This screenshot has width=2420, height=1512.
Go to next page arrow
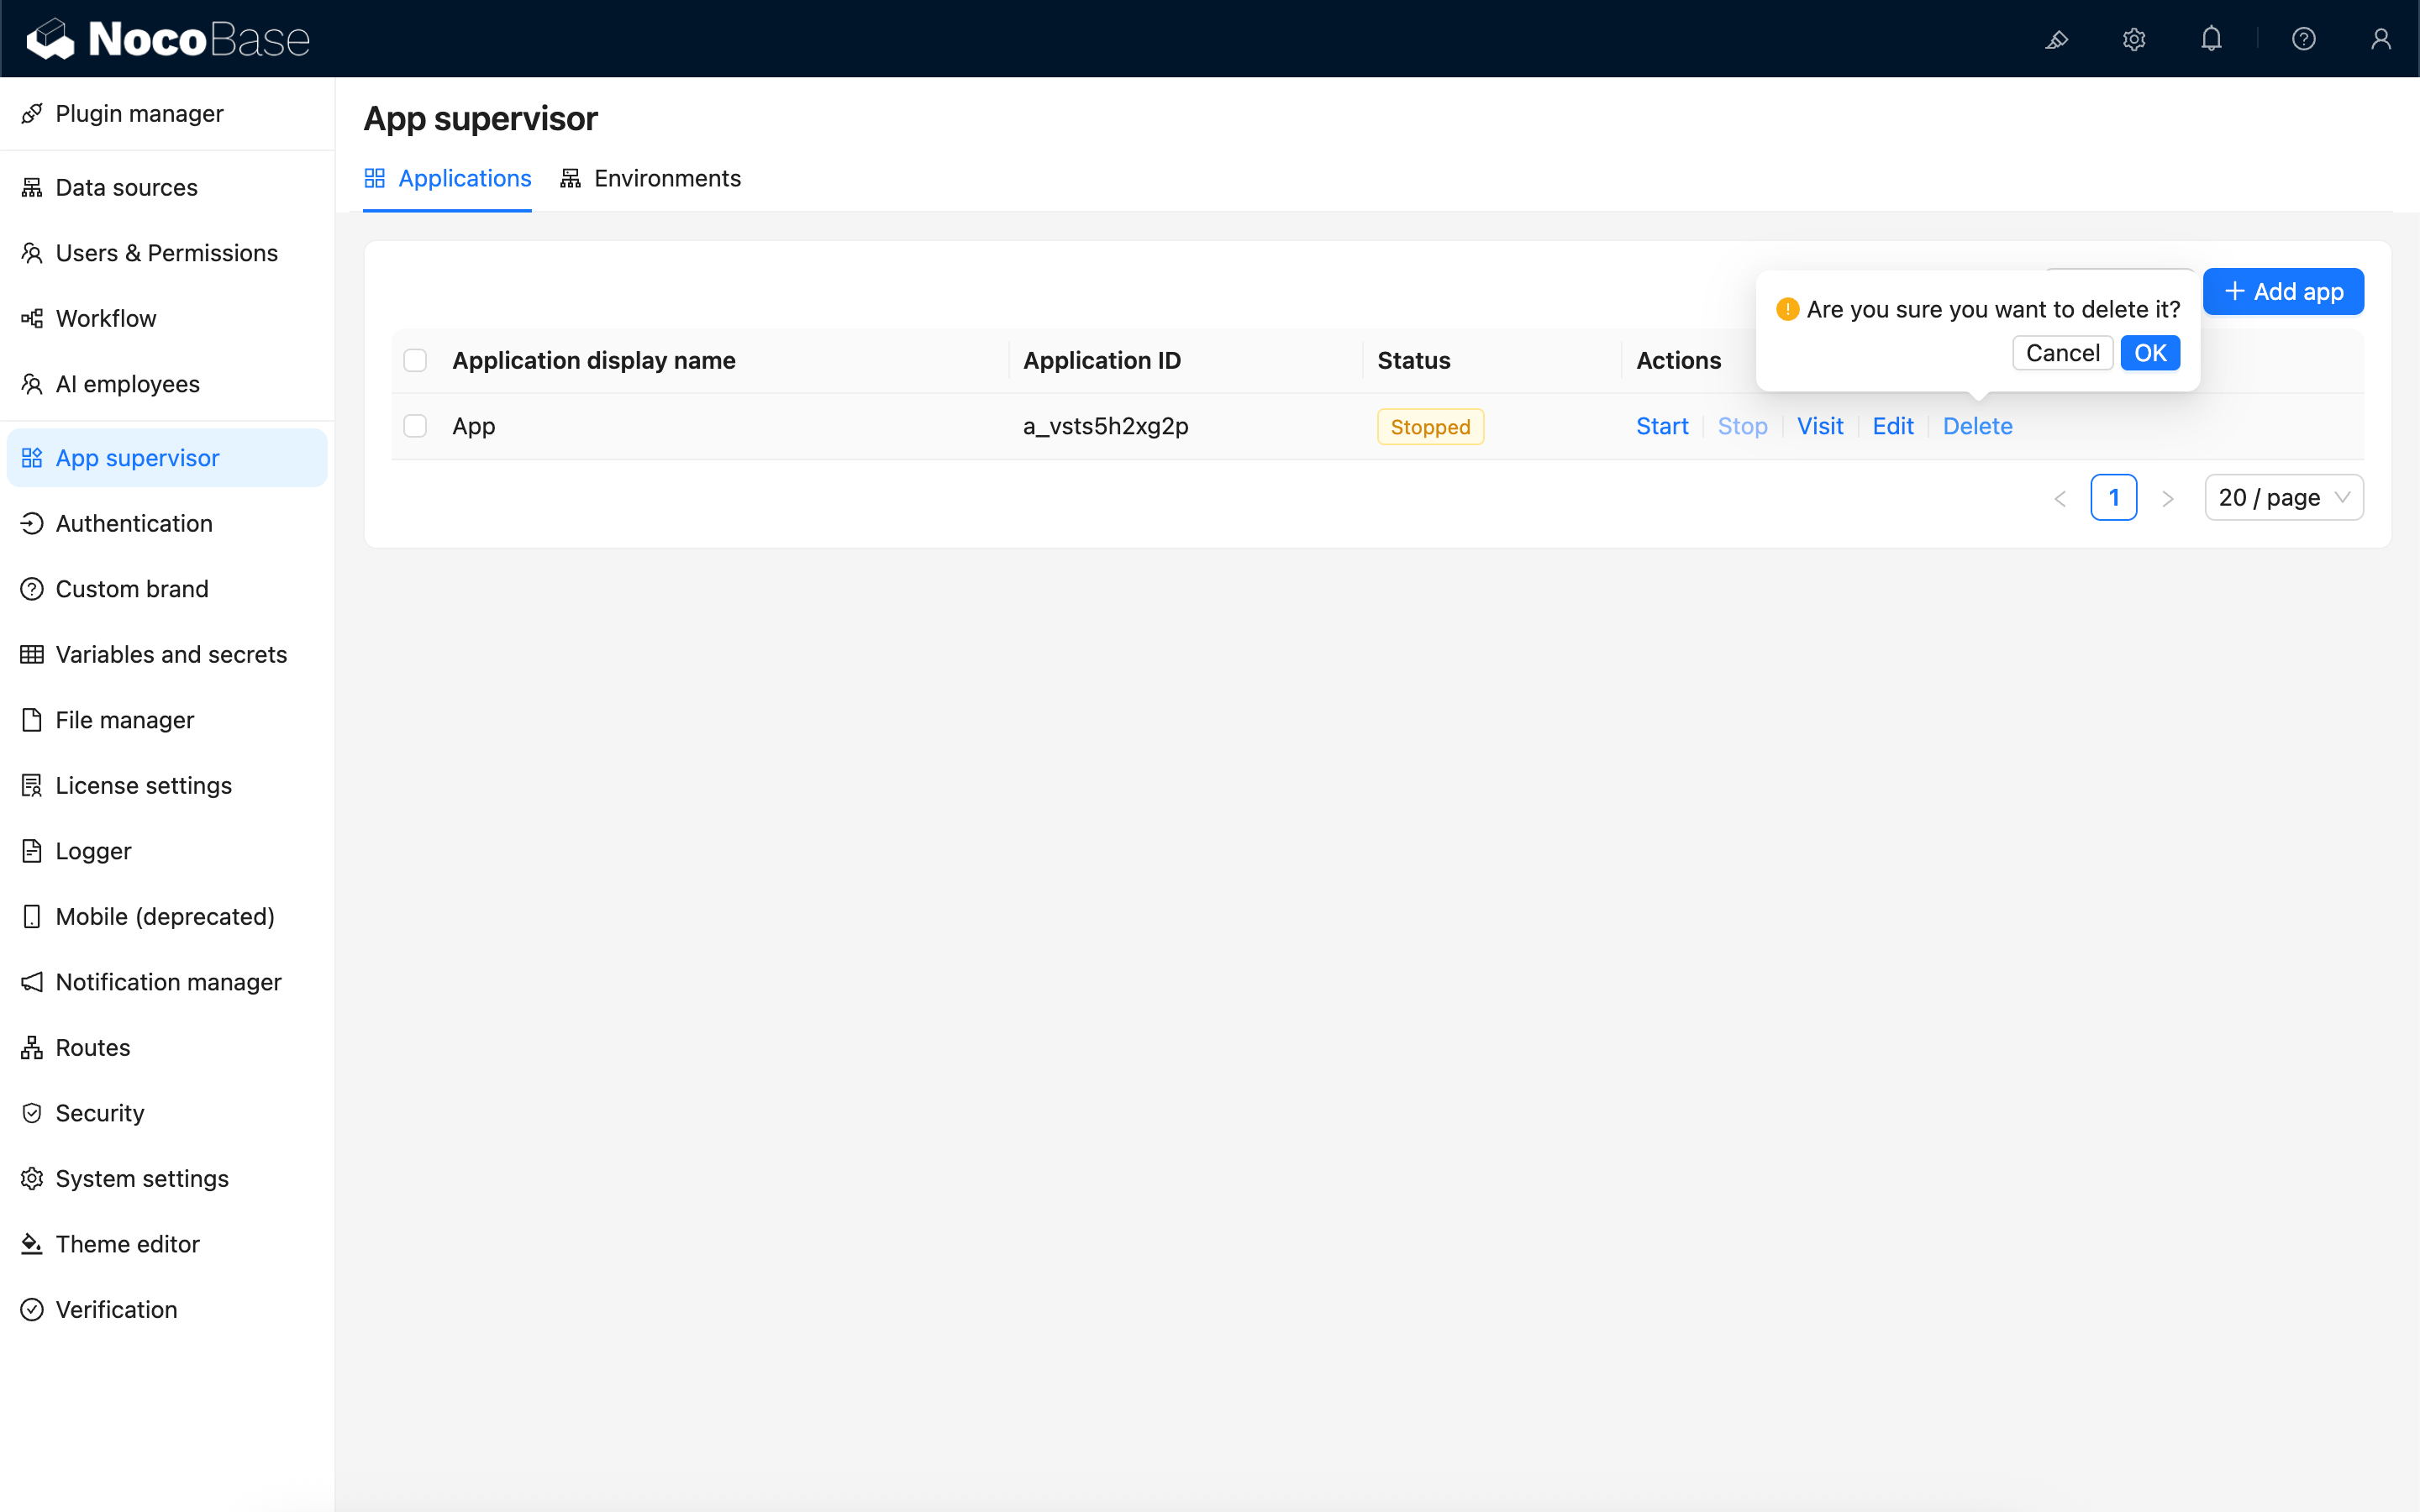(2167, 498)
